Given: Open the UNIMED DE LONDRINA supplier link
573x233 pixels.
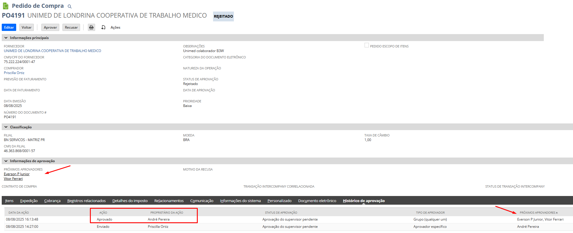Looking at the screenshot, I should 52,51.
